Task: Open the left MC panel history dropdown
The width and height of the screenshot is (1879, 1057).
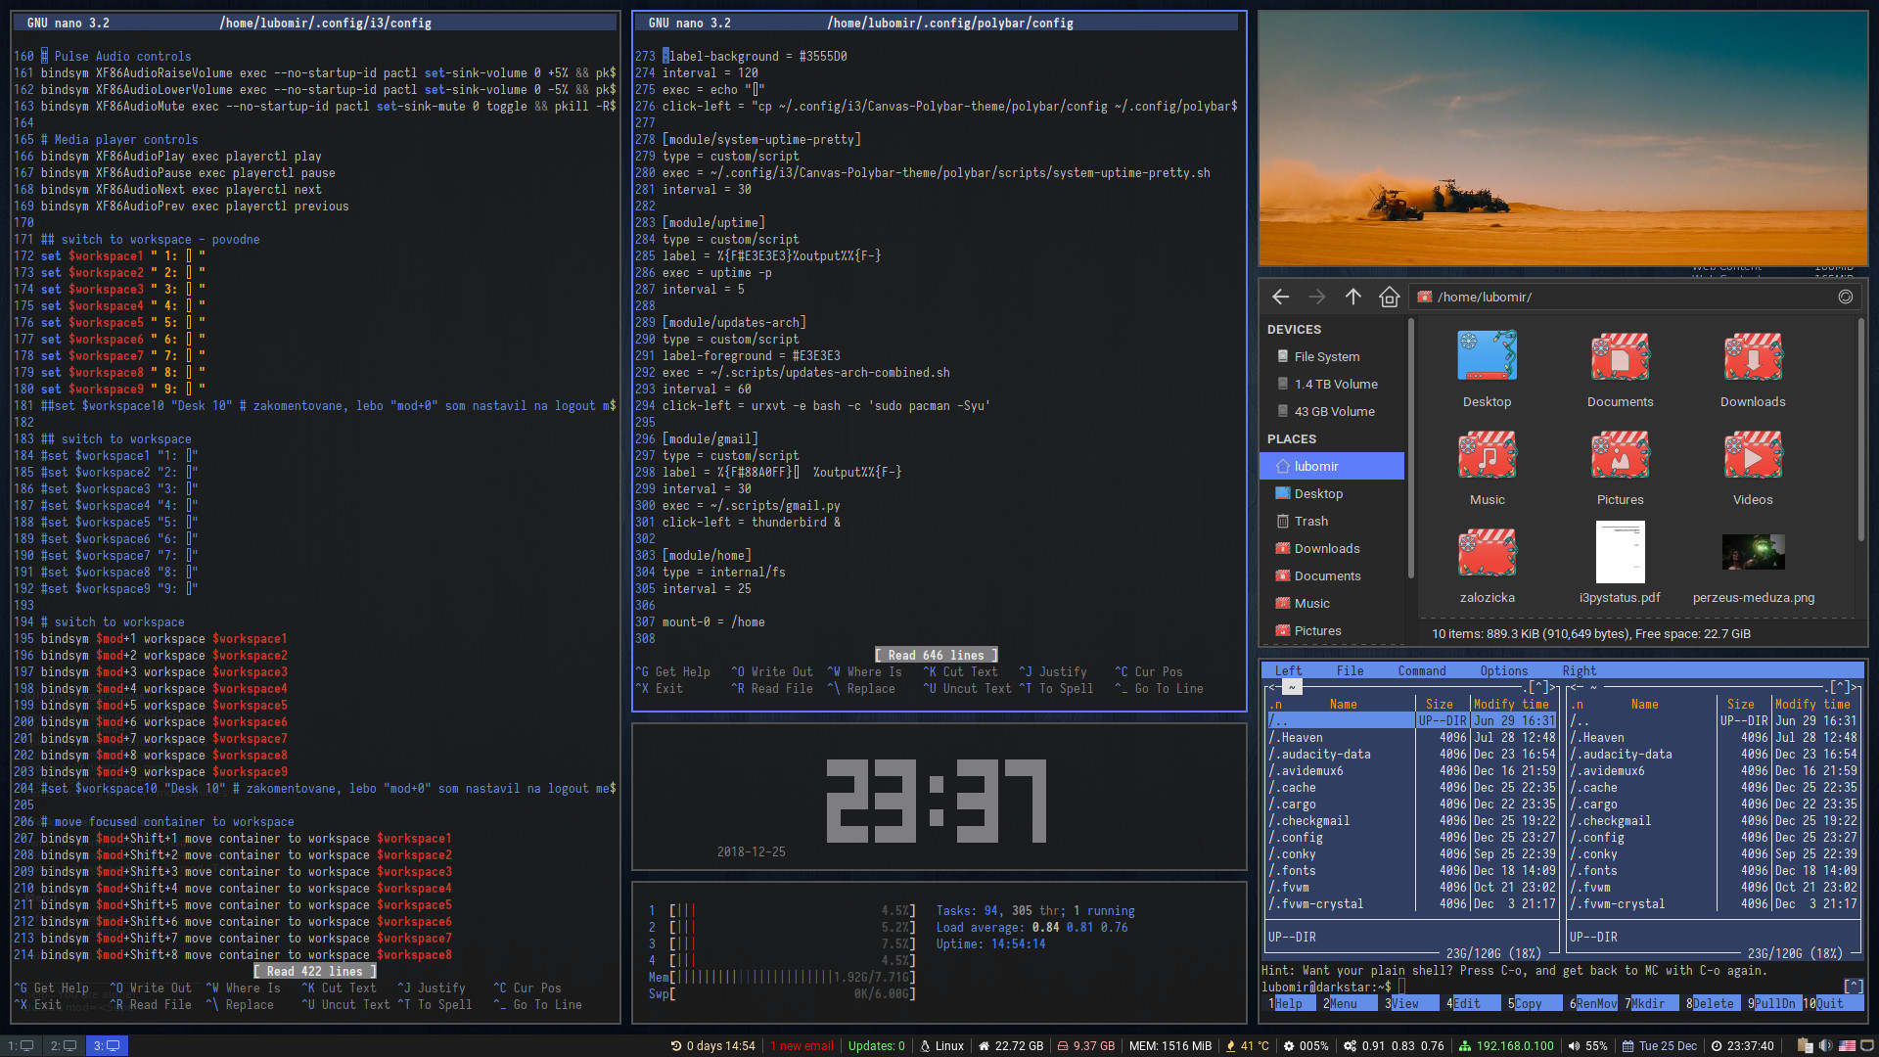Action: click(1538, 688)
